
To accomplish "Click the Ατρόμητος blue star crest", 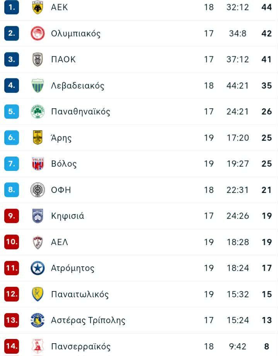I will pos(38,268).
